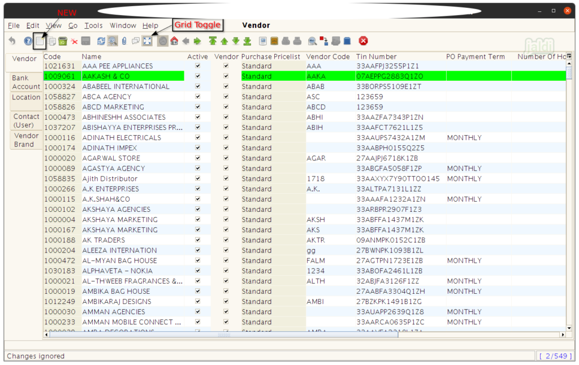Click the Tin Number column header

click(376, 57)
